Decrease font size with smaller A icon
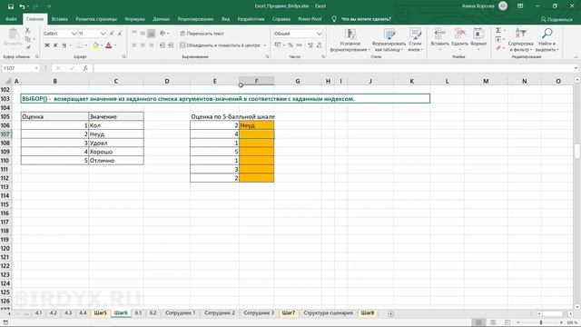 coord(120,34)
